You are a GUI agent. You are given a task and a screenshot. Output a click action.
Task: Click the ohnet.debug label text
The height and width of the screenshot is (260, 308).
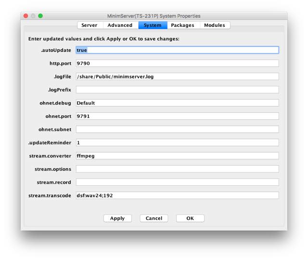[55, 103]
